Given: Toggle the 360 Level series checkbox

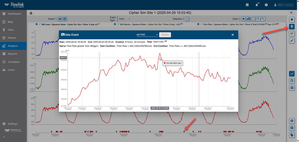Looking at the screenshot, I should 37,24.
